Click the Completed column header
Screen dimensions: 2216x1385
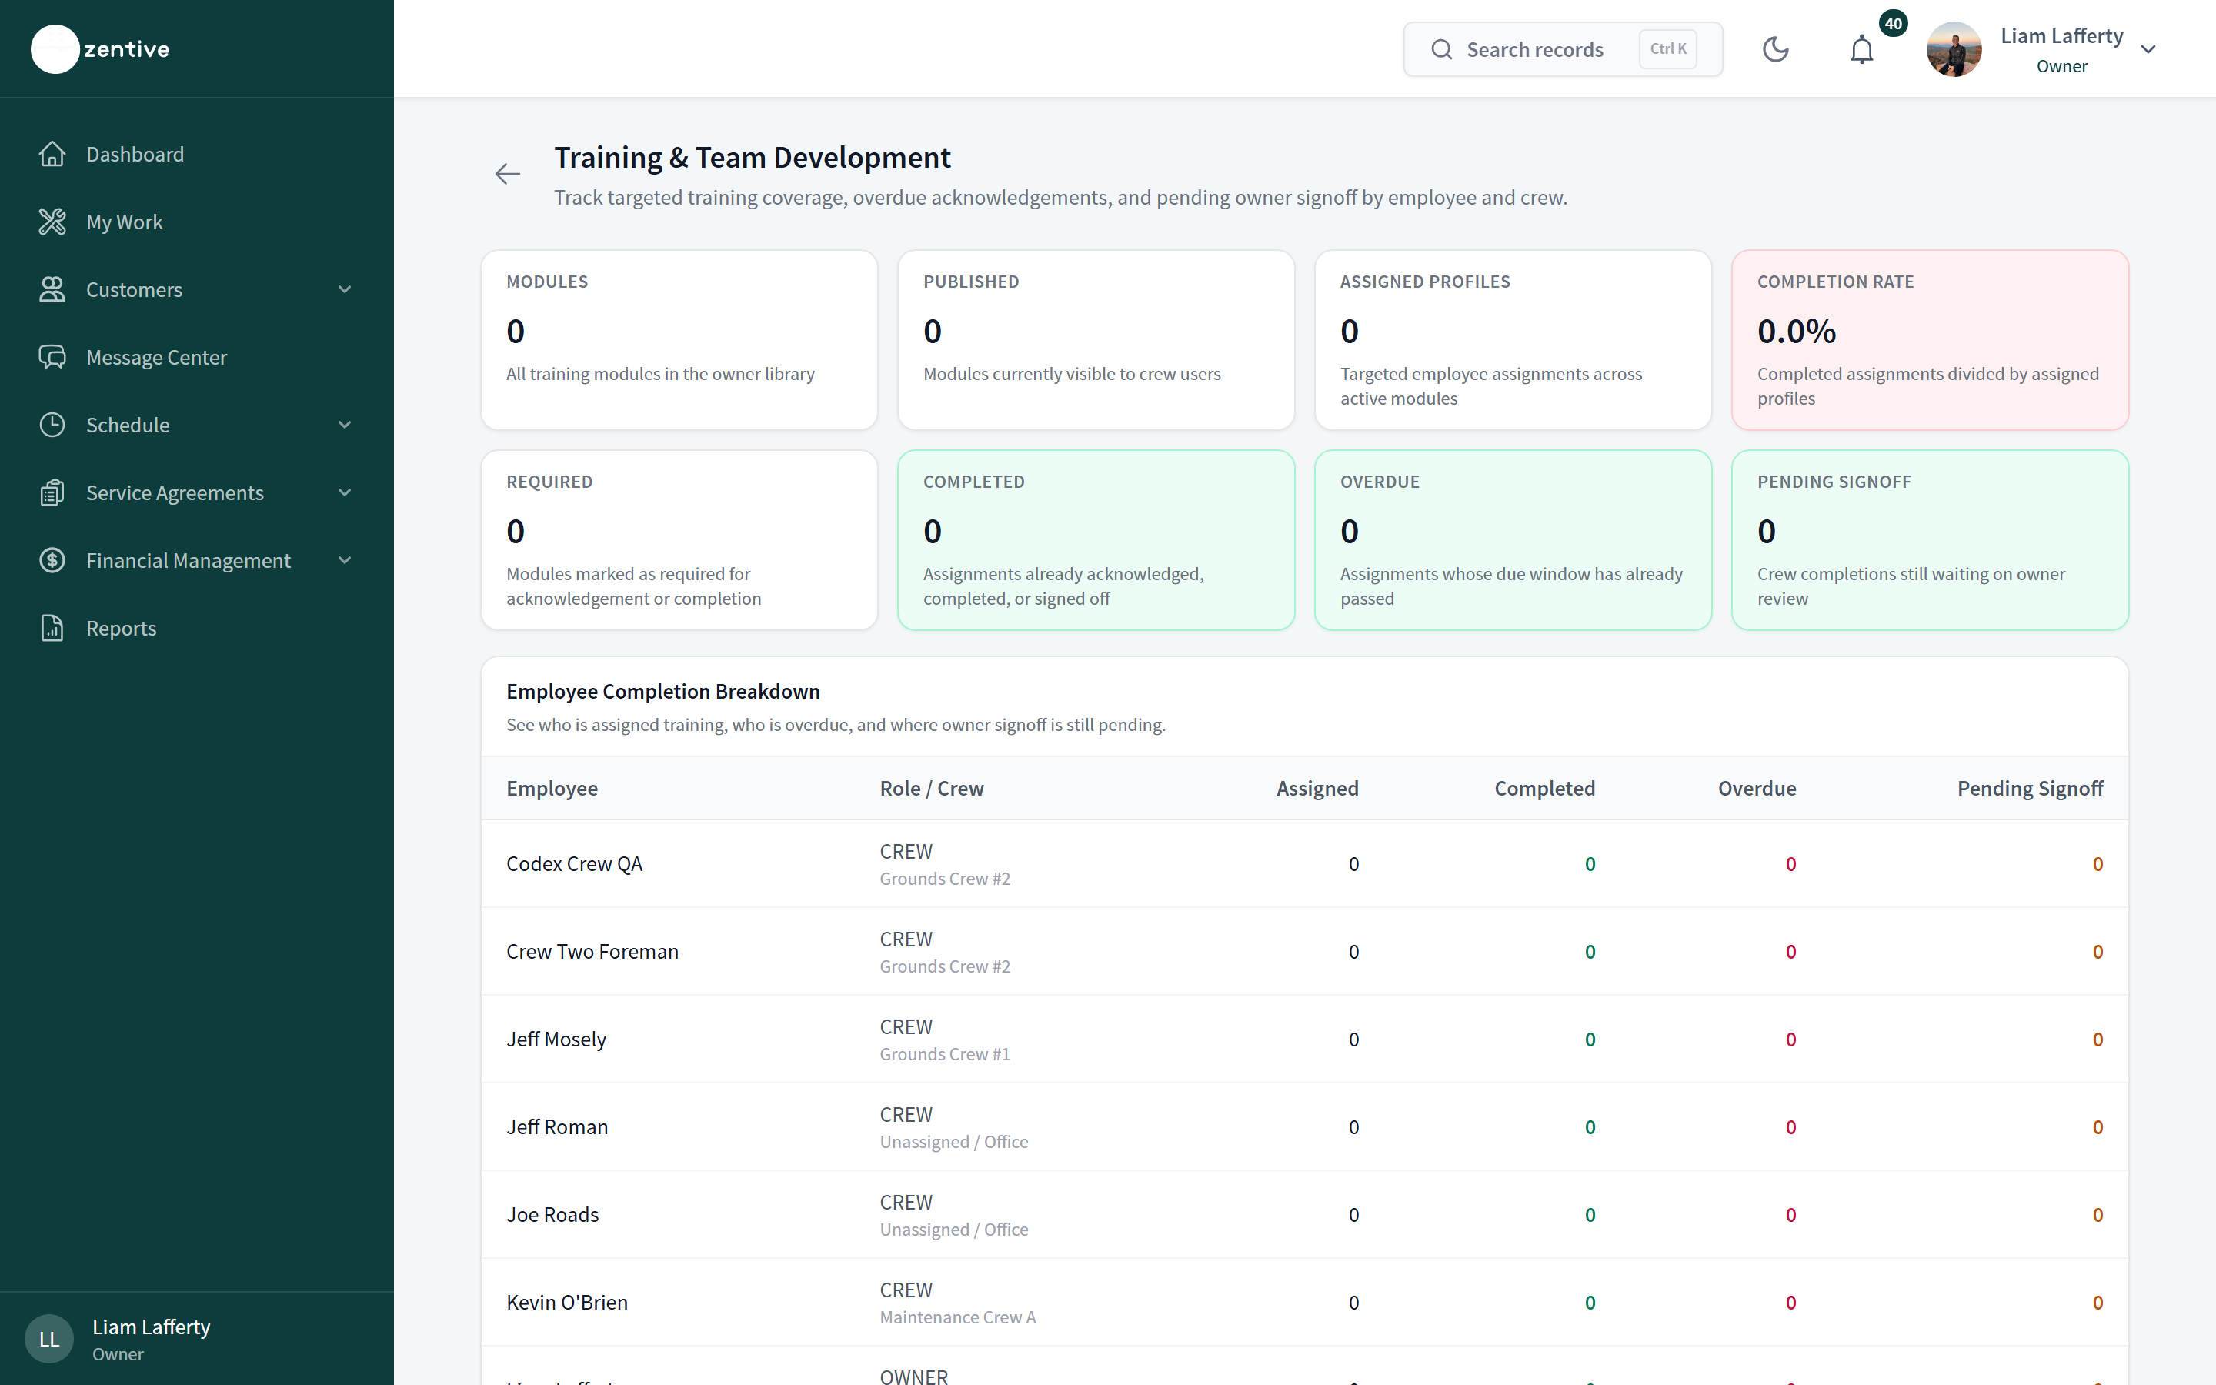click(x=1545, y=788)
